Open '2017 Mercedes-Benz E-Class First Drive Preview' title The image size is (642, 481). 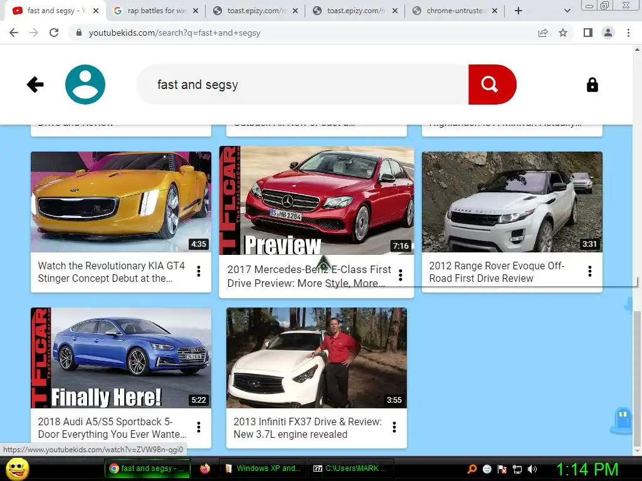point(309,276)
